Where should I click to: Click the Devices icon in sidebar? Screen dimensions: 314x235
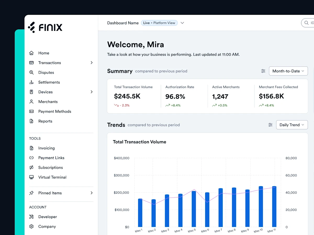[x=31, y=92]
